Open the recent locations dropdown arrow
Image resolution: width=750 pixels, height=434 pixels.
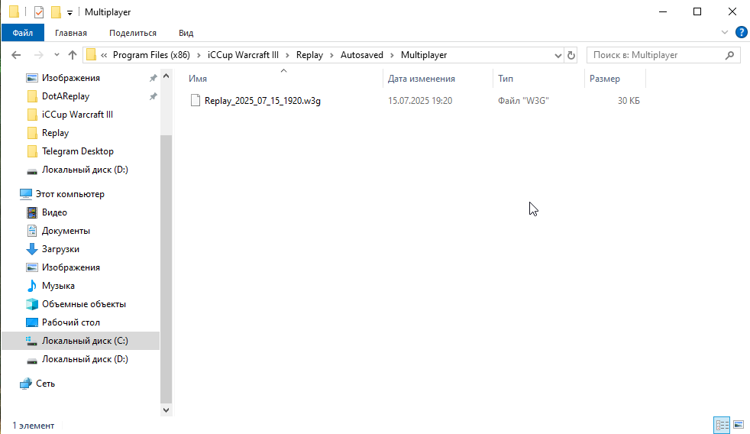tap(57, 55)
